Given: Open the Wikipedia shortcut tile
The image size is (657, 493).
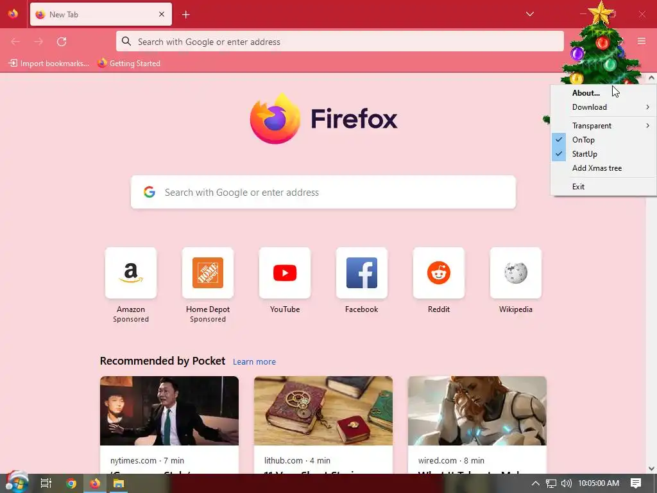Looking at the screenshot, I should [516, 273].
